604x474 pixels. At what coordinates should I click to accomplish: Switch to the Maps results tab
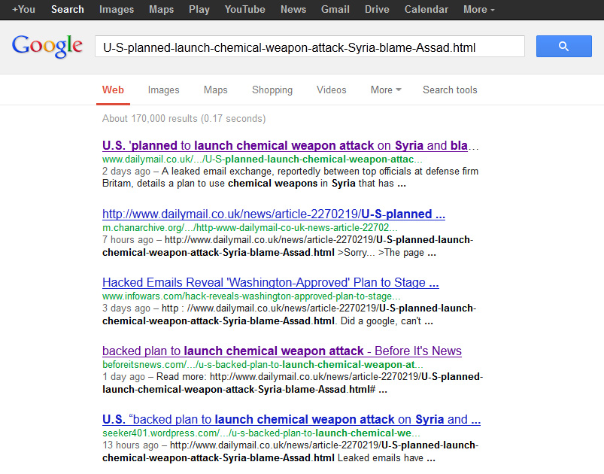(215, 90)
